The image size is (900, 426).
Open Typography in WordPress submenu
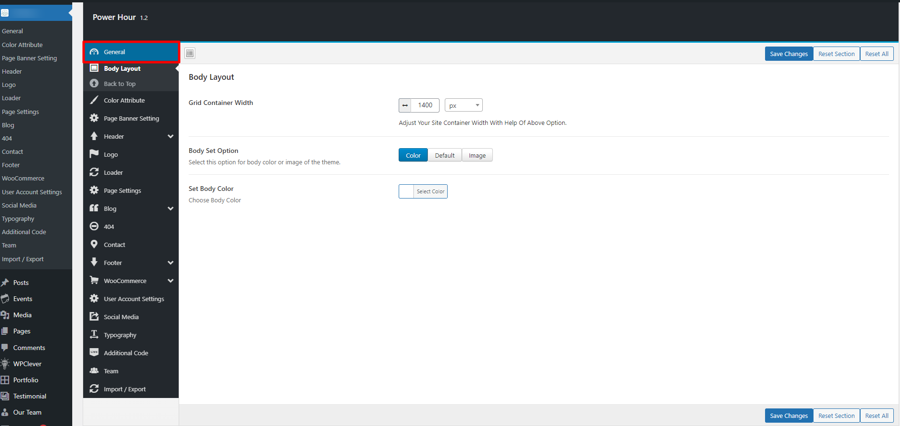click(18, 218)
